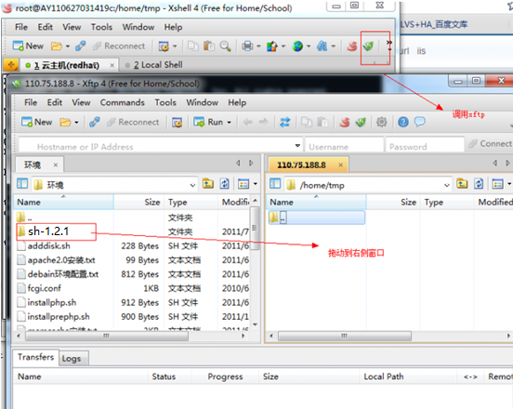Click the Connect button beside Password field
513x409 pixels.
click(x=490, y=144)
